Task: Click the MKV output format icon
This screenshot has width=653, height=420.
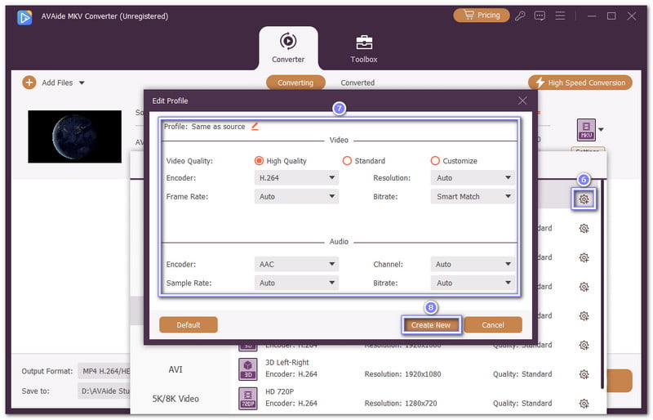Action: click(586, 129)
